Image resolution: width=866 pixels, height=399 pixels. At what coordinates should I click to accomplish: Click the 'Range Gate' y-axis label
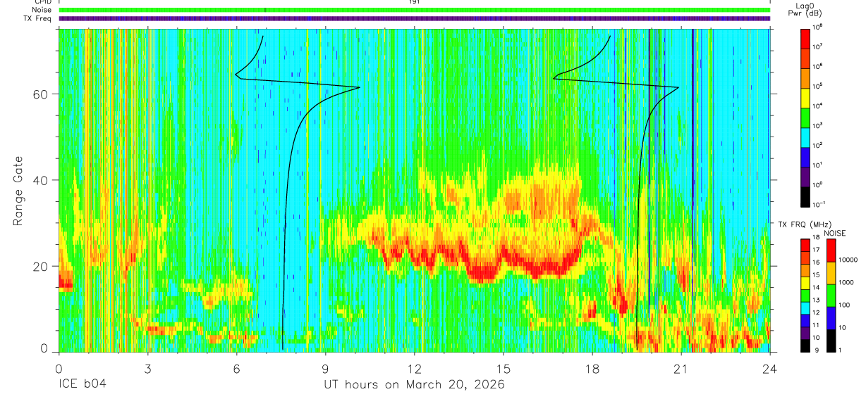[18, 191]
